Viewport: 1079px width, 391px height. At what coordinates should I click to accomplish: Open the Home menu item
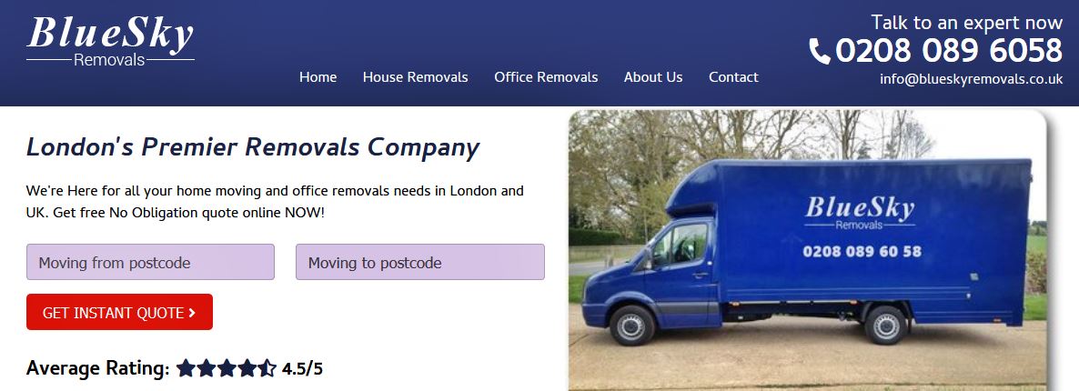pyautogui.click(x=318, y=77)
